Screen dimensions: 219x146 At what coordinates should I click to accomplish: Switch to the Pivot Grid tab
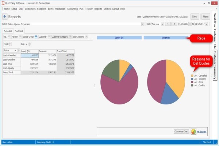coord(19,31)
